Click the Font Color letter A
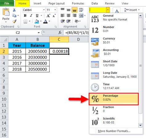 tap(45, 21)
